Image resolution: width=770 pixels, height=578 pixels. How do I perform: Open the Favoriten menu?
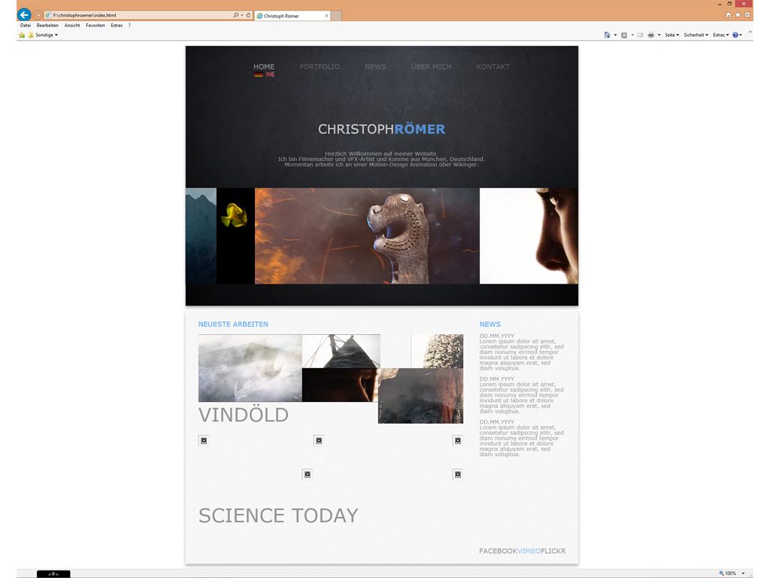(x=95, y=25)
